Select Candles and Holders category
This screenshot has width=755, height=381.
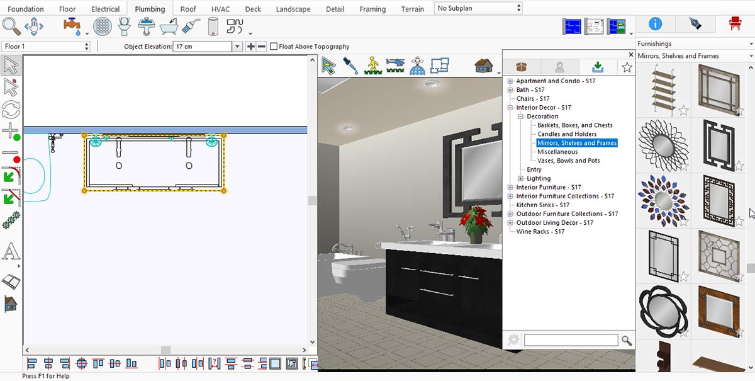point(567,134)
